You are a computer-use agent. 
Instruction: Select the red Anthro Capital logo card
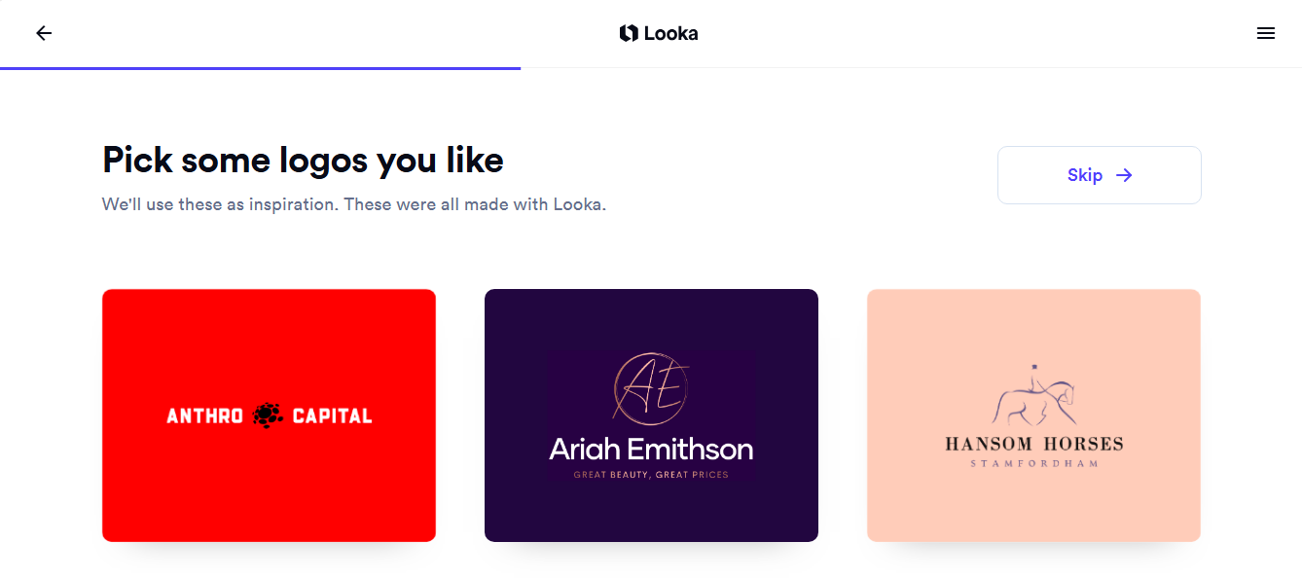coord(269,415)
